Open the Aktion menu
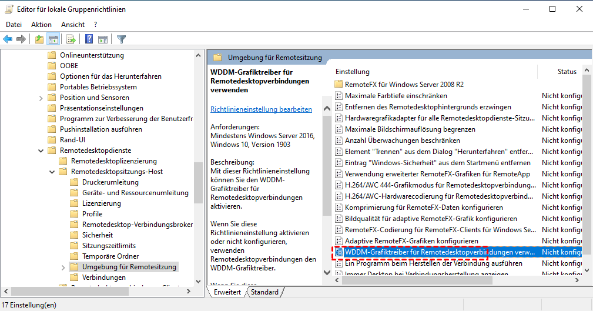593x311 pixels. click(41, 25)
